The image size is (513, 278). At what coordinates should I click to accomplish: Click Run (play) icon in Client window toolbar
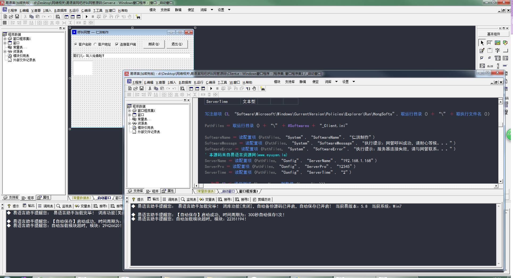pos(211,89)
